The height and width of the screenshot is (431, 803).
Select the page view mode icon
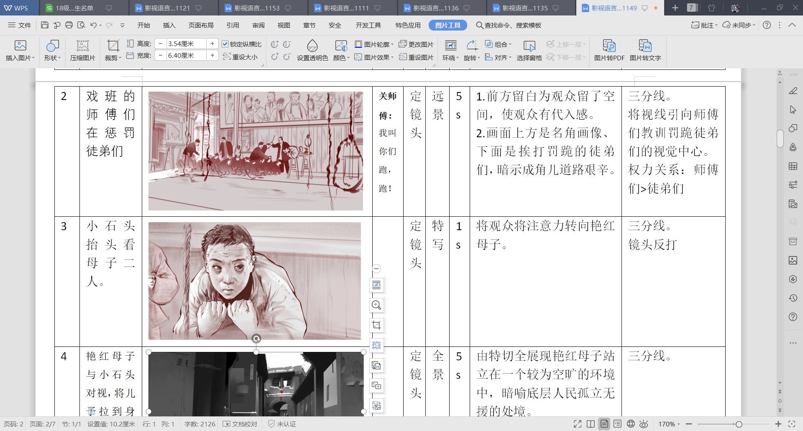[x=604, y=424]
